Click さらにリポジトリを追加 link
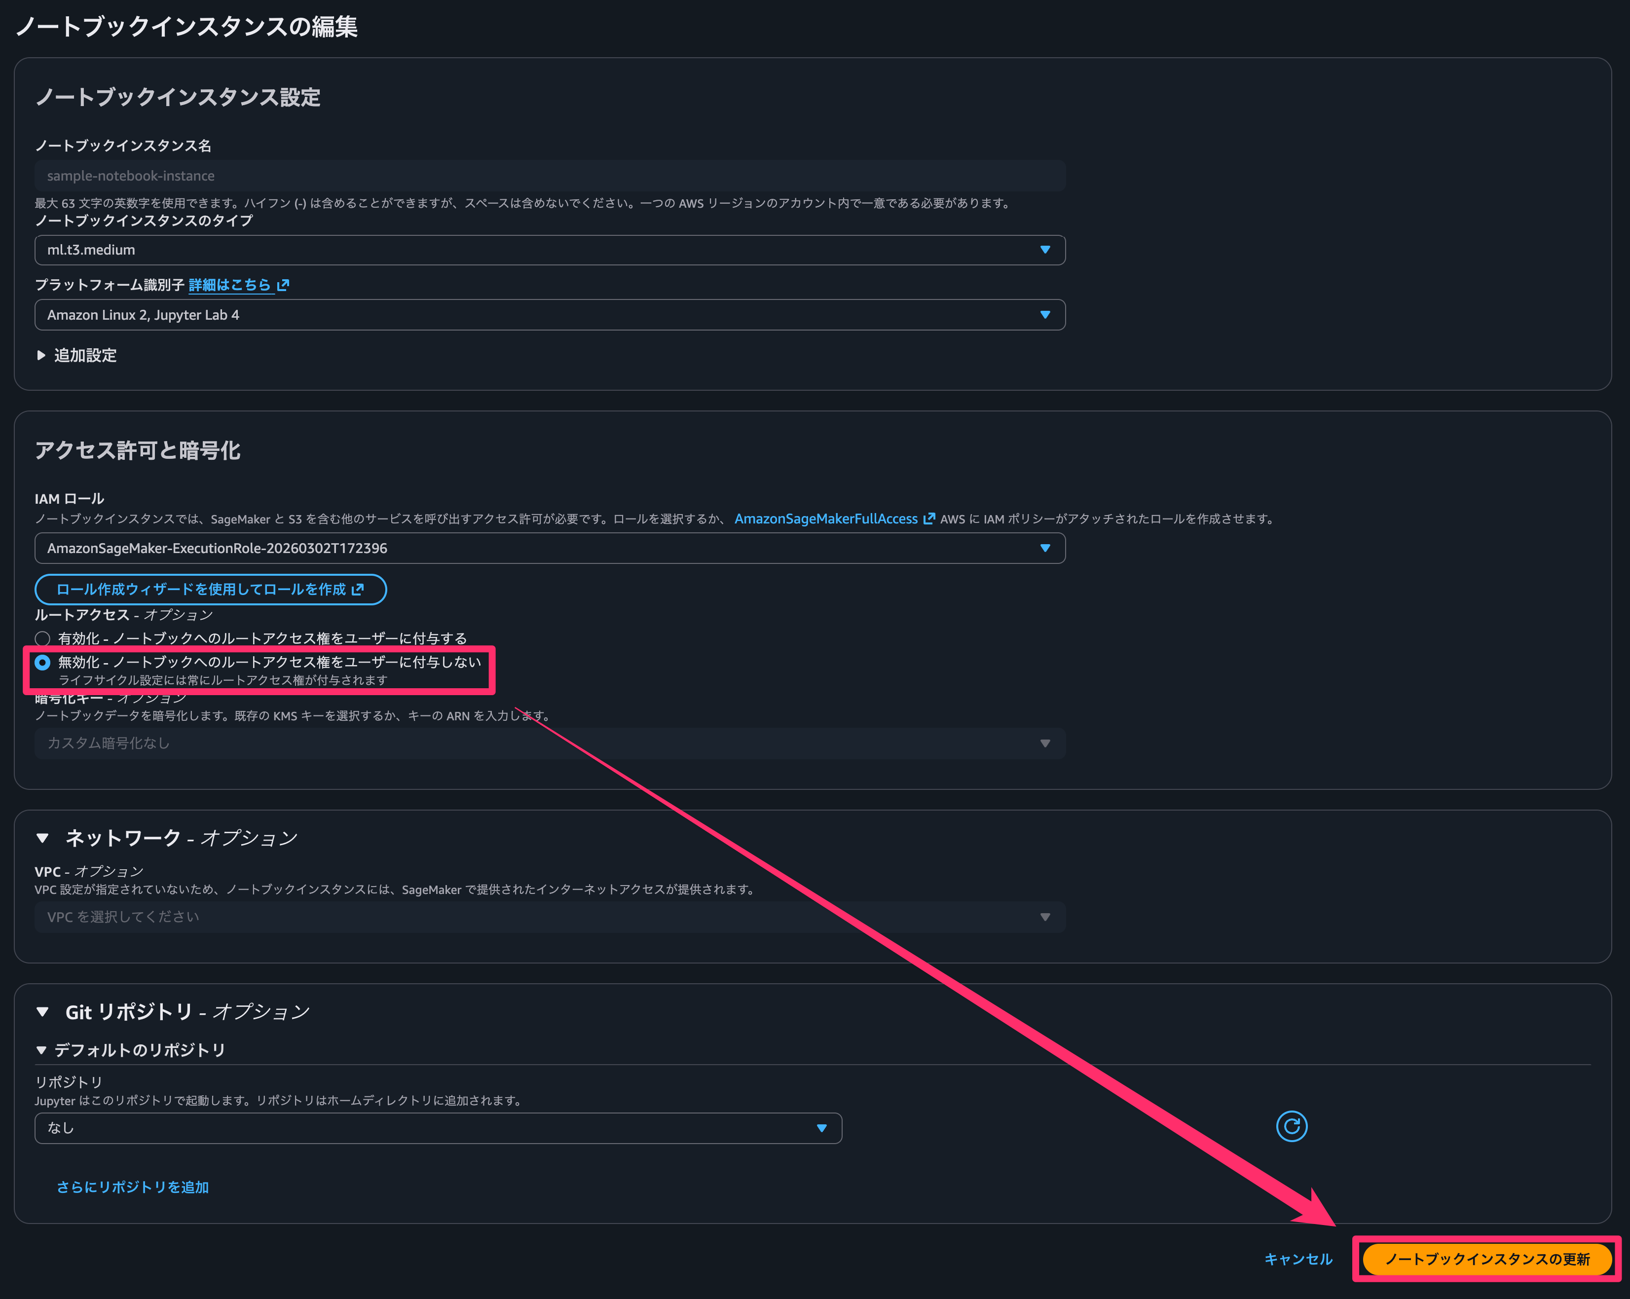 pyautogui.click(x=133, y=1187)
